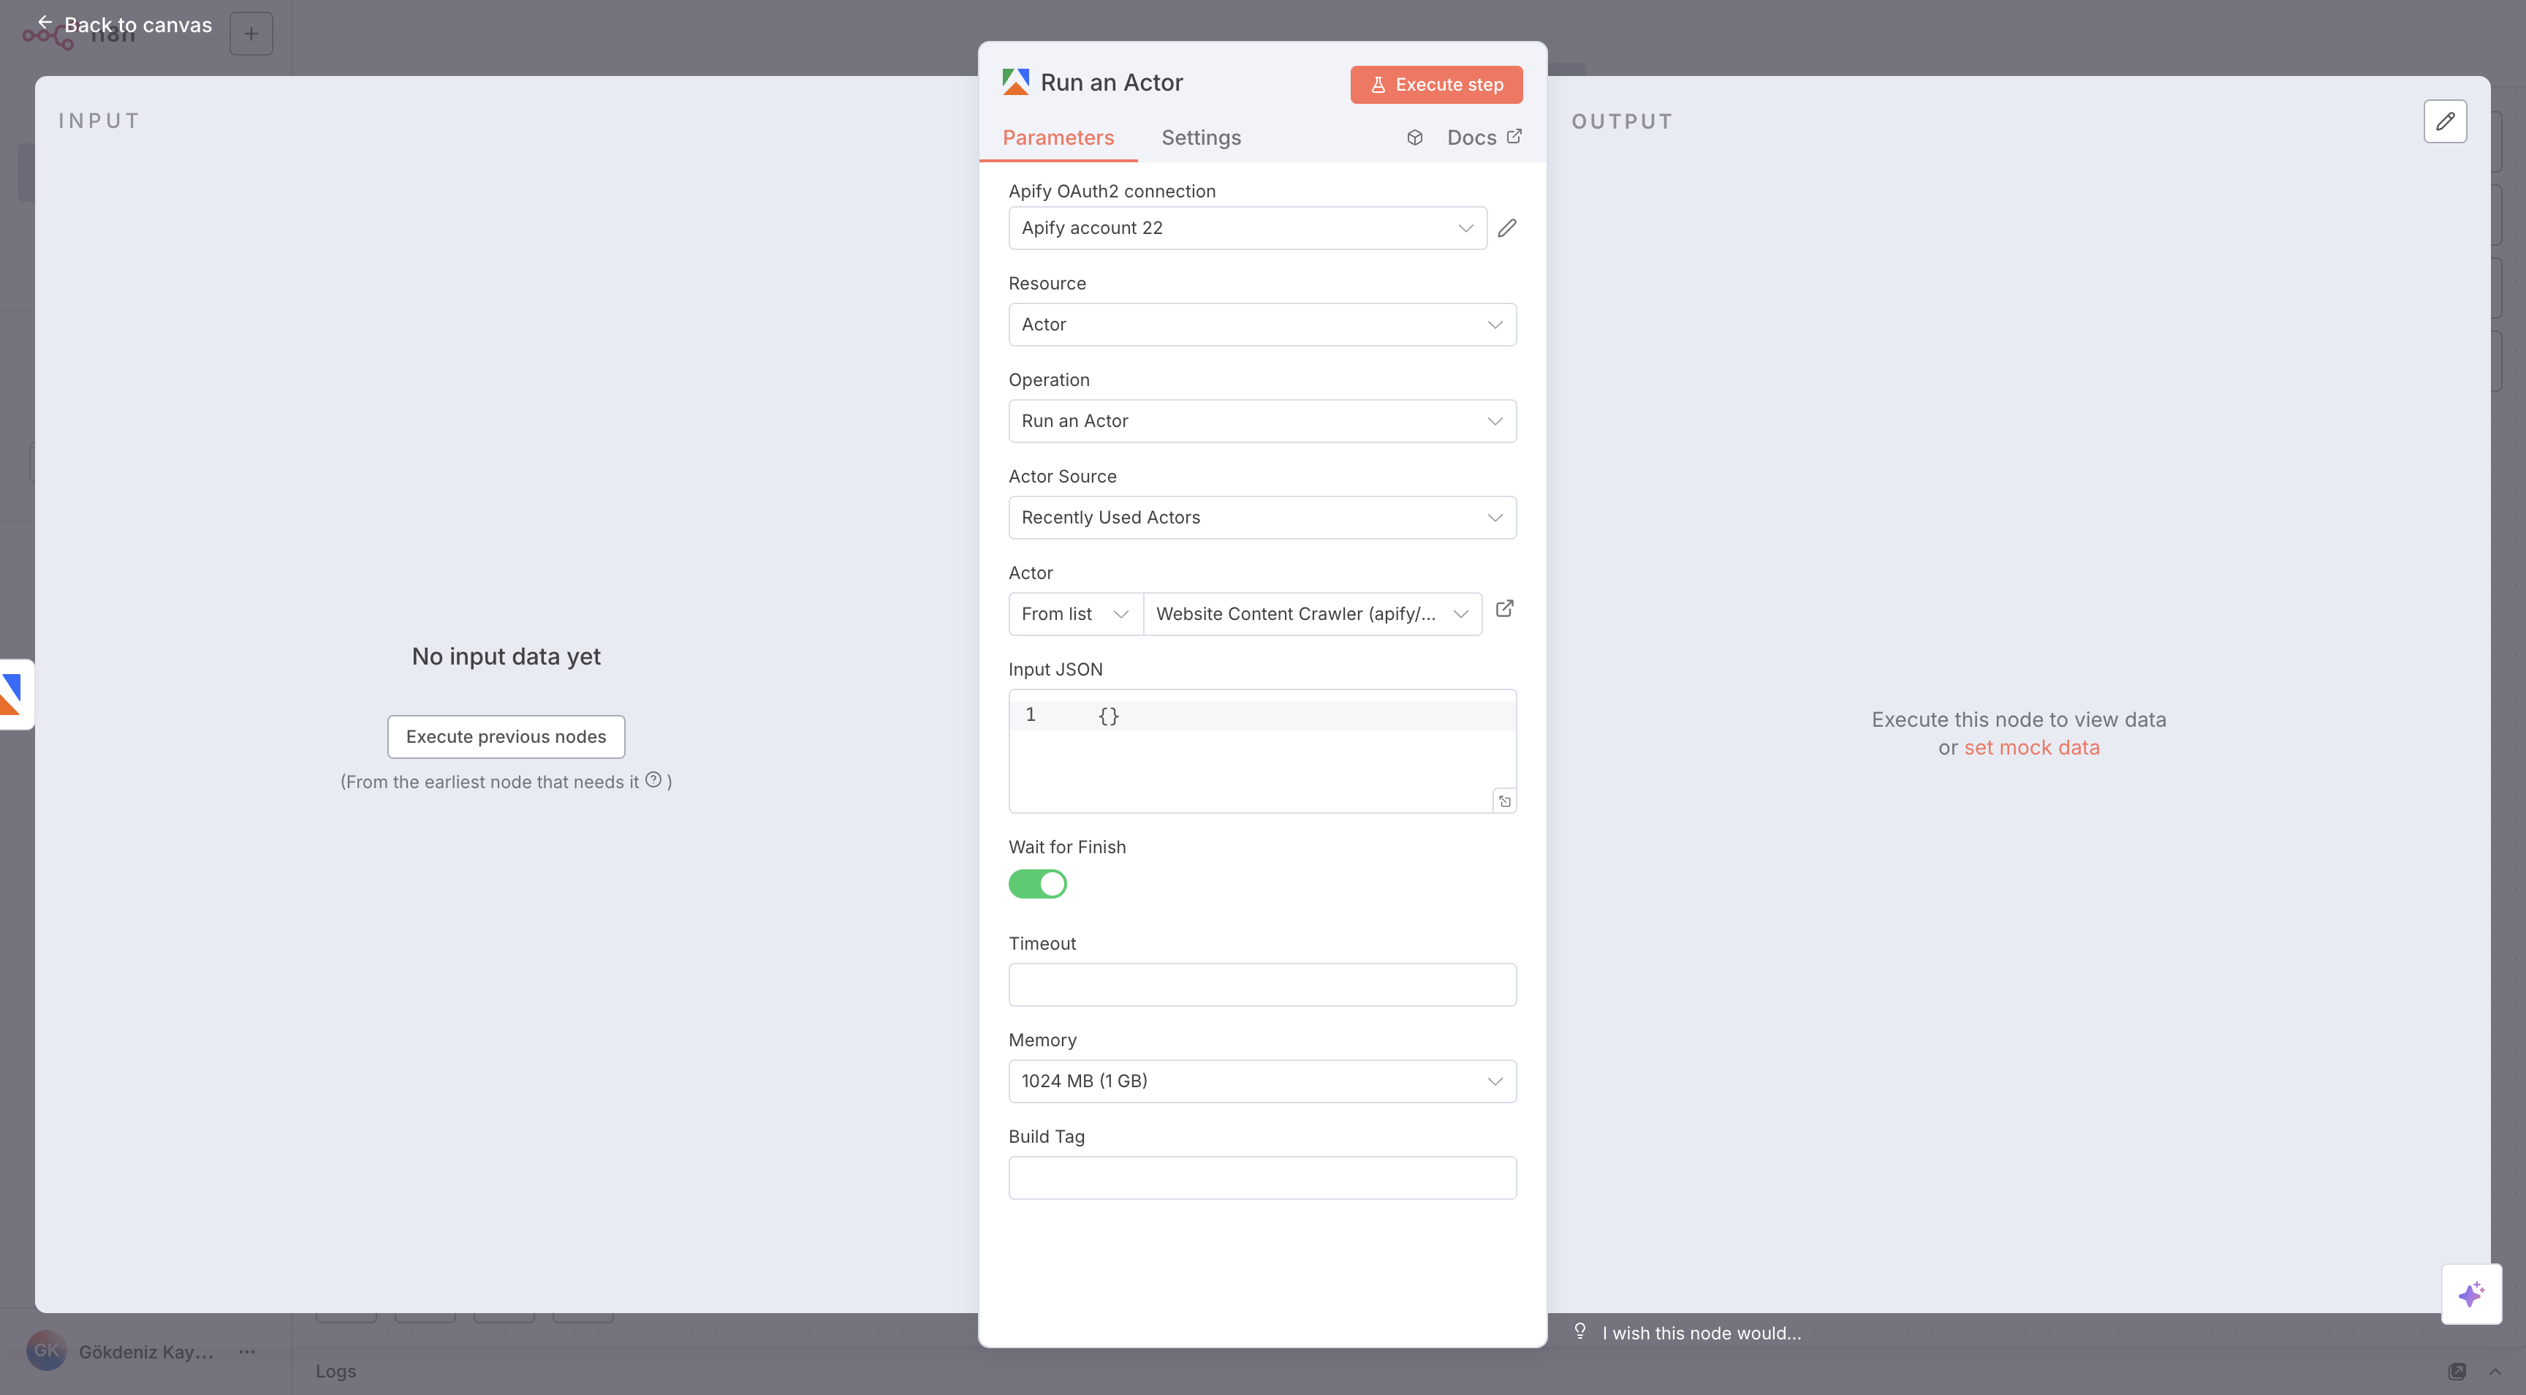
Task: Edit the Apify account 22 credential via pencil icon
Action: pyautogui.click(x=1507, y=227)
